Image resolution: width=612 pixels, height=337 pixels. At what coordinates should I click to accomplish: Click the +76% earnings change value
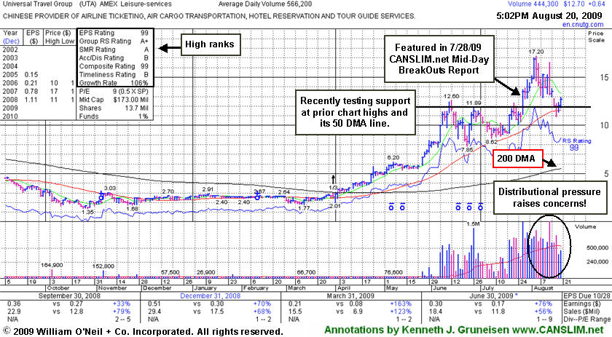[543, 304]
